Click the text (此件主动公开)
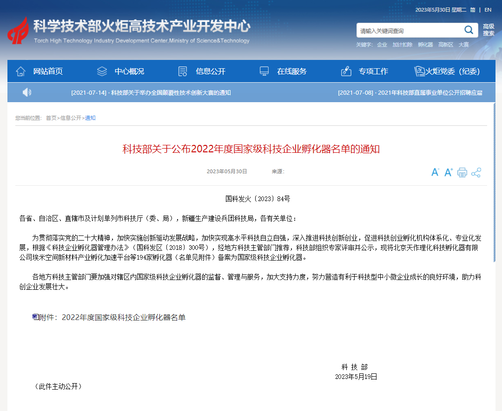Screen dimensions: 502x411 point(58,386)
